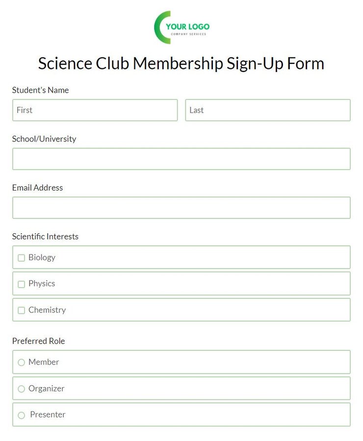Click the COMPANY SERVICES tagline text
This screenshot has width=363, height=441.
tap(189, 34)
